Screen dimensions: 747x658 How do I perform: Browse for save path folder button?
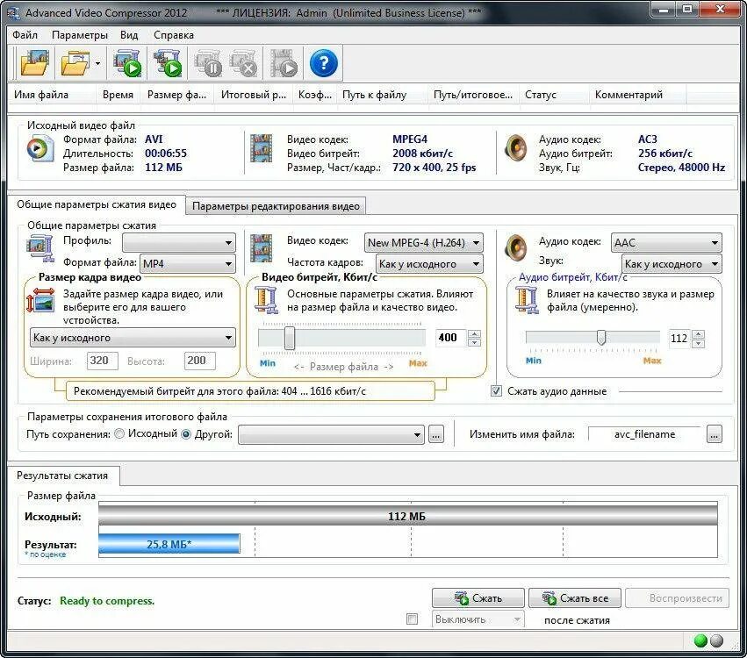point(436,434)
